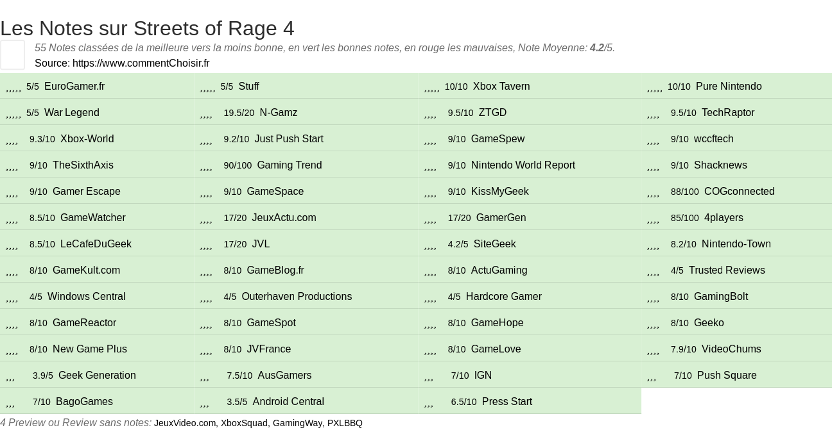Screen dimensions: 832x430
Task: Open the LeCafeDuGeek review entry
Action: click(x=96, y=244)
